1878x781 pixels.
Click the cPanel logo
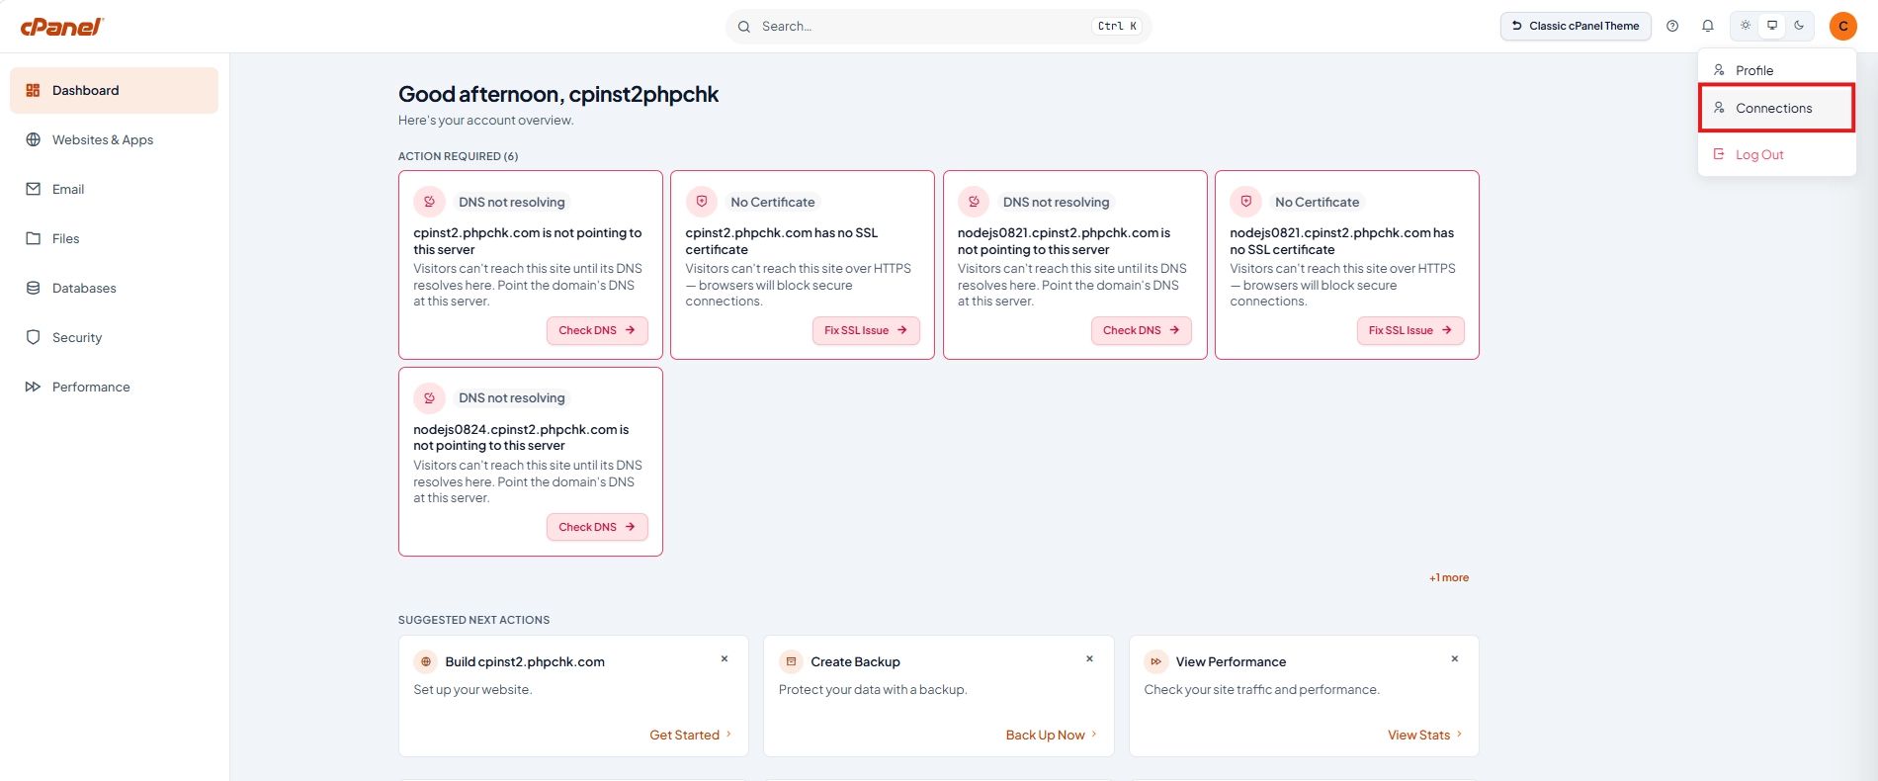pos(61,27)
